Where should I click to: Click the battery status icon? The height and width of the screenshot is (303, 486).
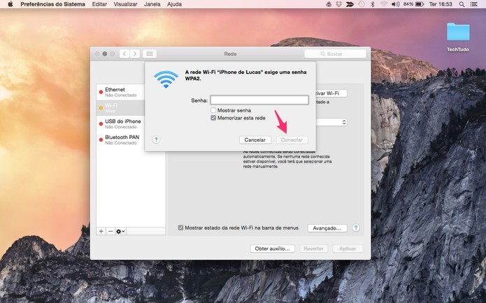pos(420,4)
